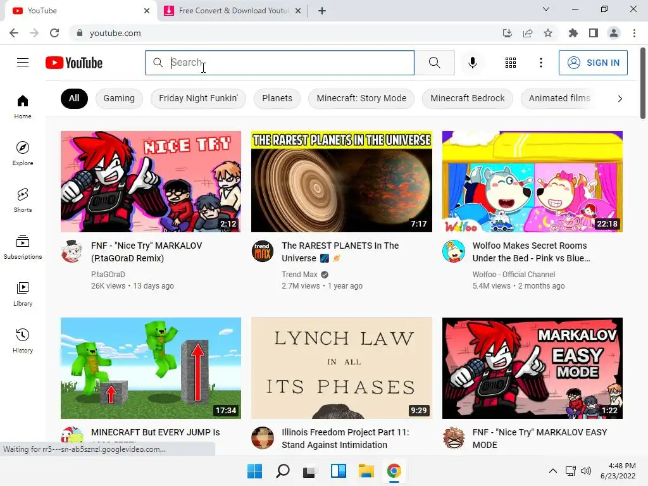This screenshot has height=486, width=648.
Task: Open taskbar clock 4:48 PM
Action: point(618,471)
